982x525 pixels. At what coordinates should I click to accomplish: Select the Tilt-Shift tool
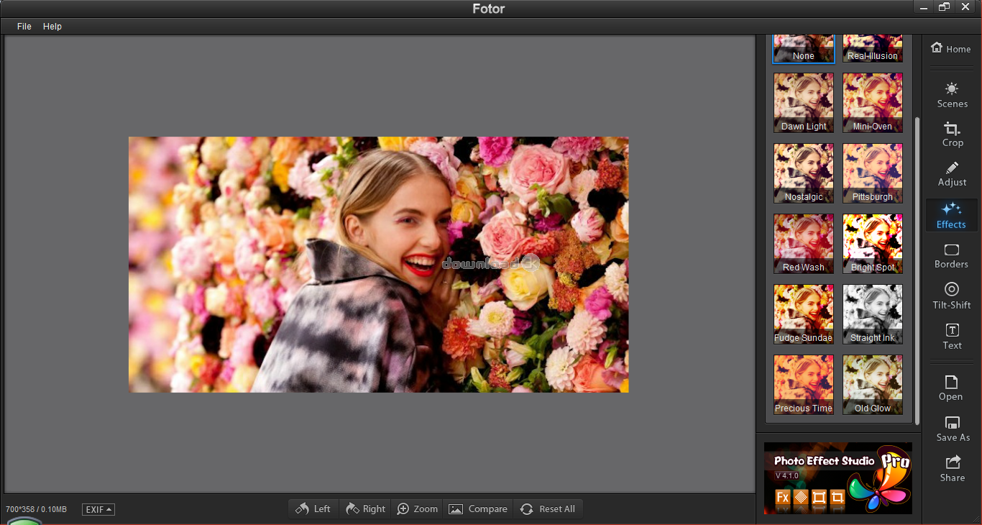tap(951, 296)
